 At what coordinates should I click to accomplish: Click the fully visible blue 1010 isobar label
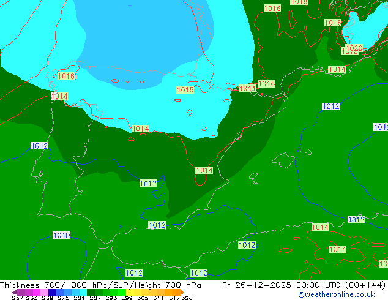click(x=62, y=235)
